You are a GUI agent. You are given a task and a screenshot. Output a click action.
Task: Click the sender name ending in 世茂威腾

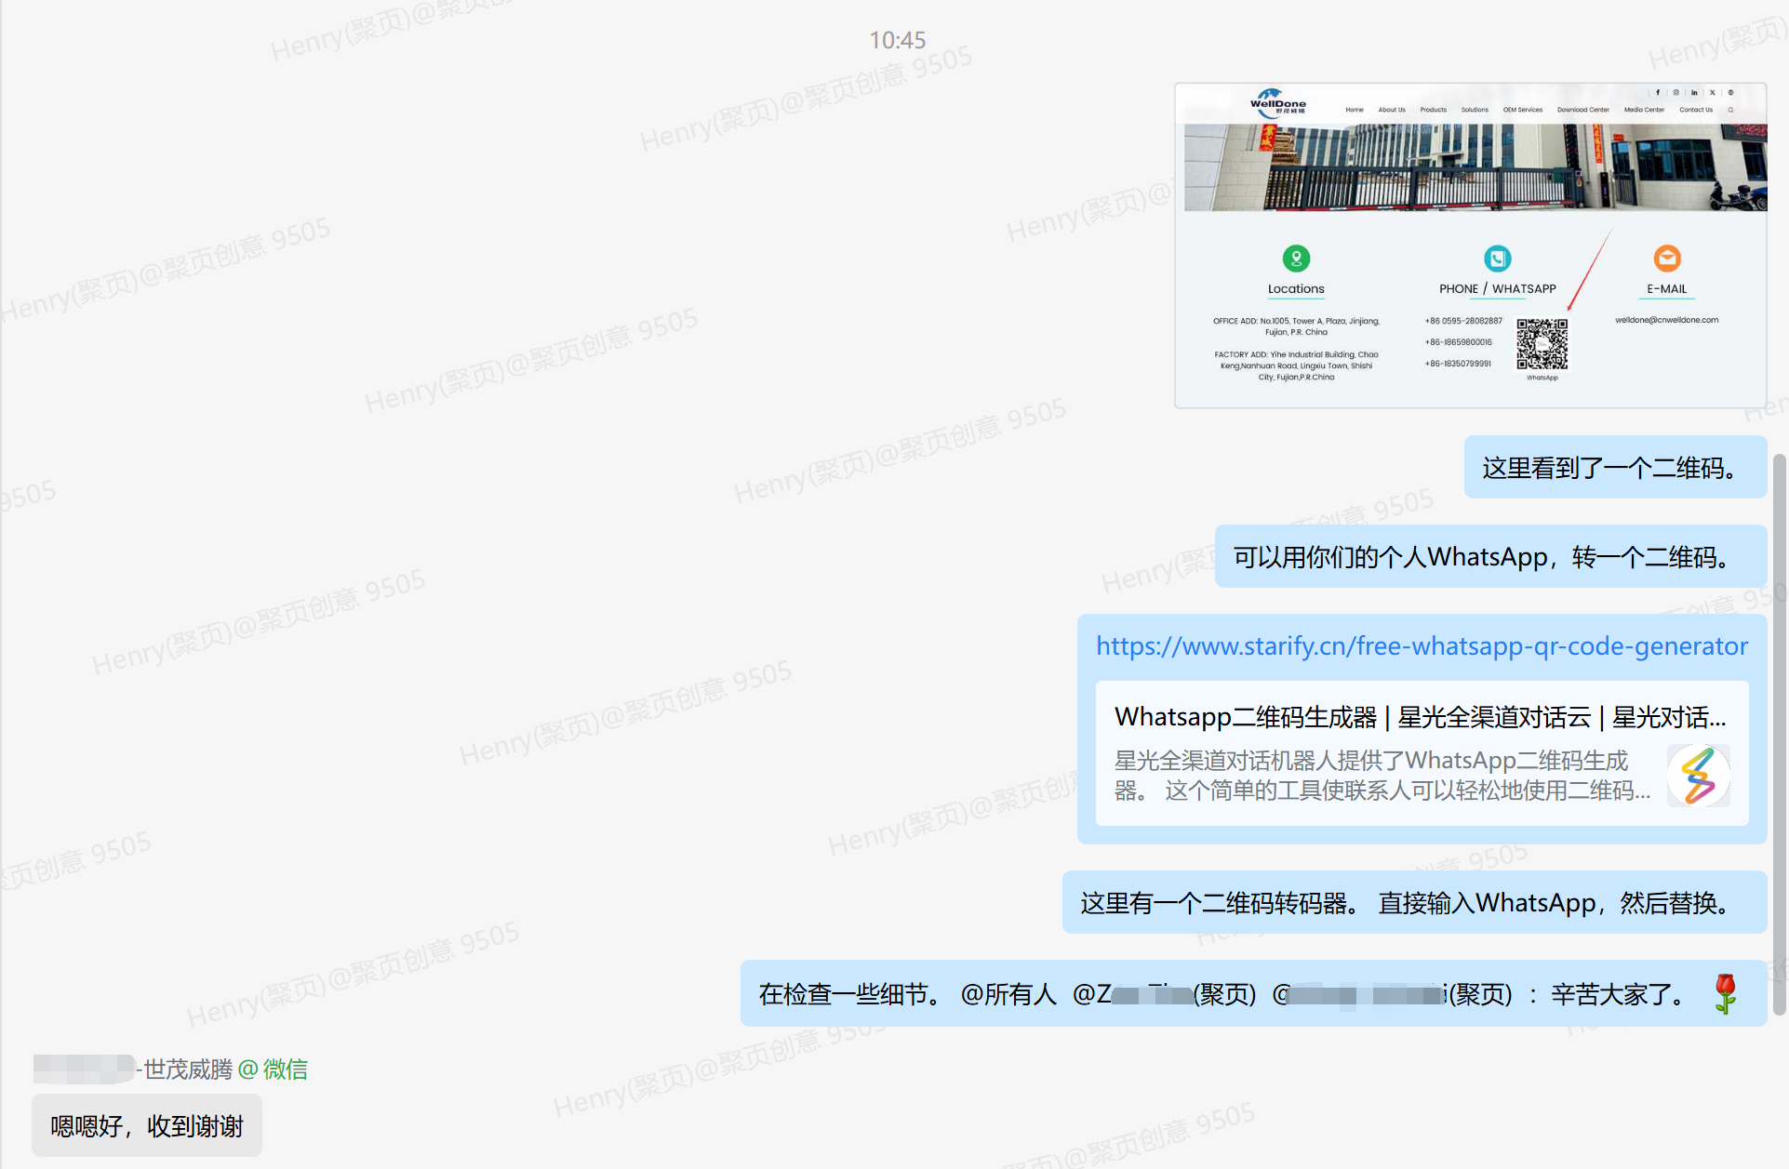tap(132, 1069)
